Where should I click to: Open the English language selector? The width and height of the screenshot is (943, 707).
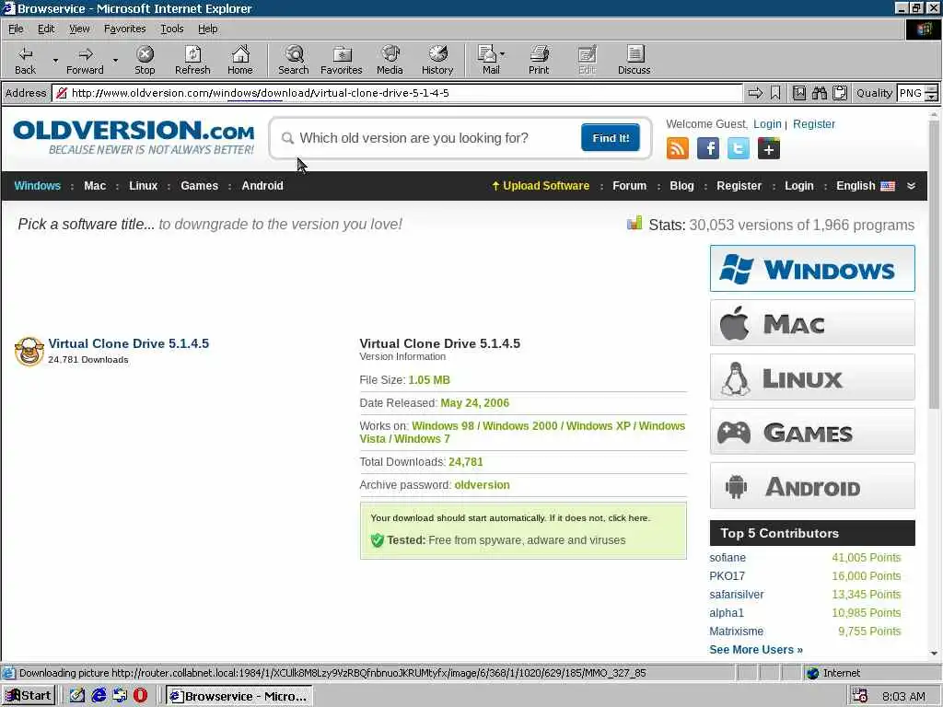[866, 186]
